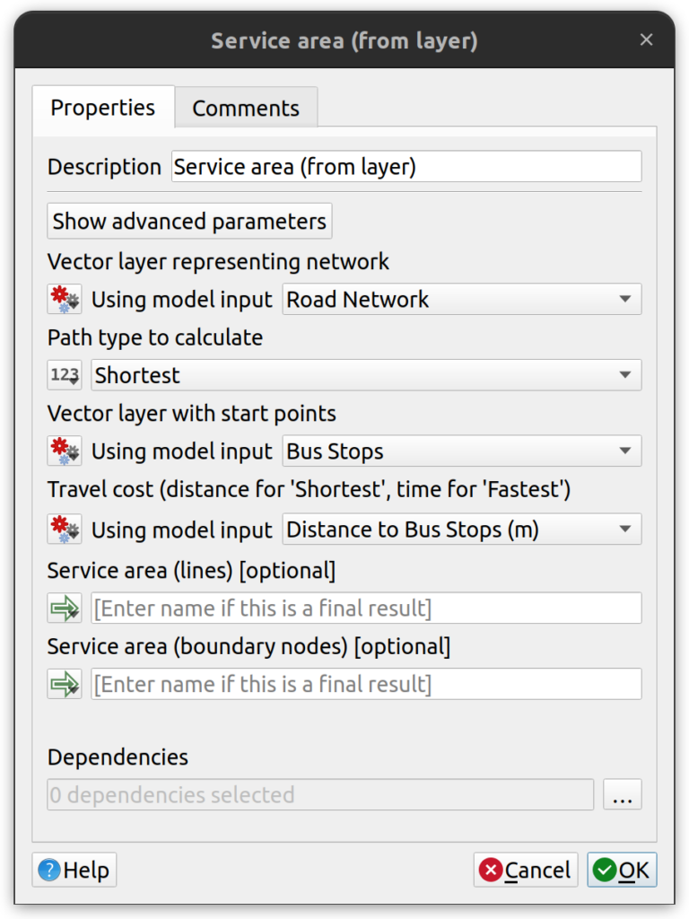Click the red Cancel cross icon
689x919 pixels.
point(491,871)
